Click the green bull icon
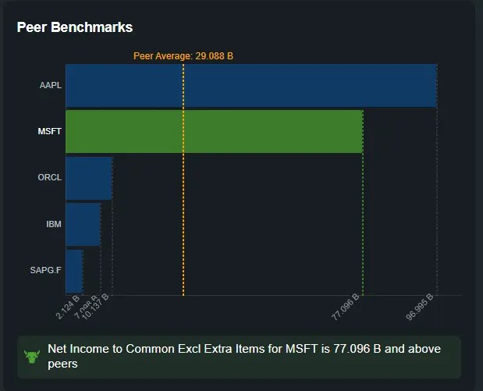Image resolution: width=483 pixels, height=391 pixels. coord(32,357)
